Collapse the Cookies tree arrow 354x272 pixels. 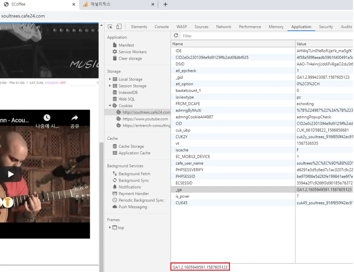coord(110,106)
